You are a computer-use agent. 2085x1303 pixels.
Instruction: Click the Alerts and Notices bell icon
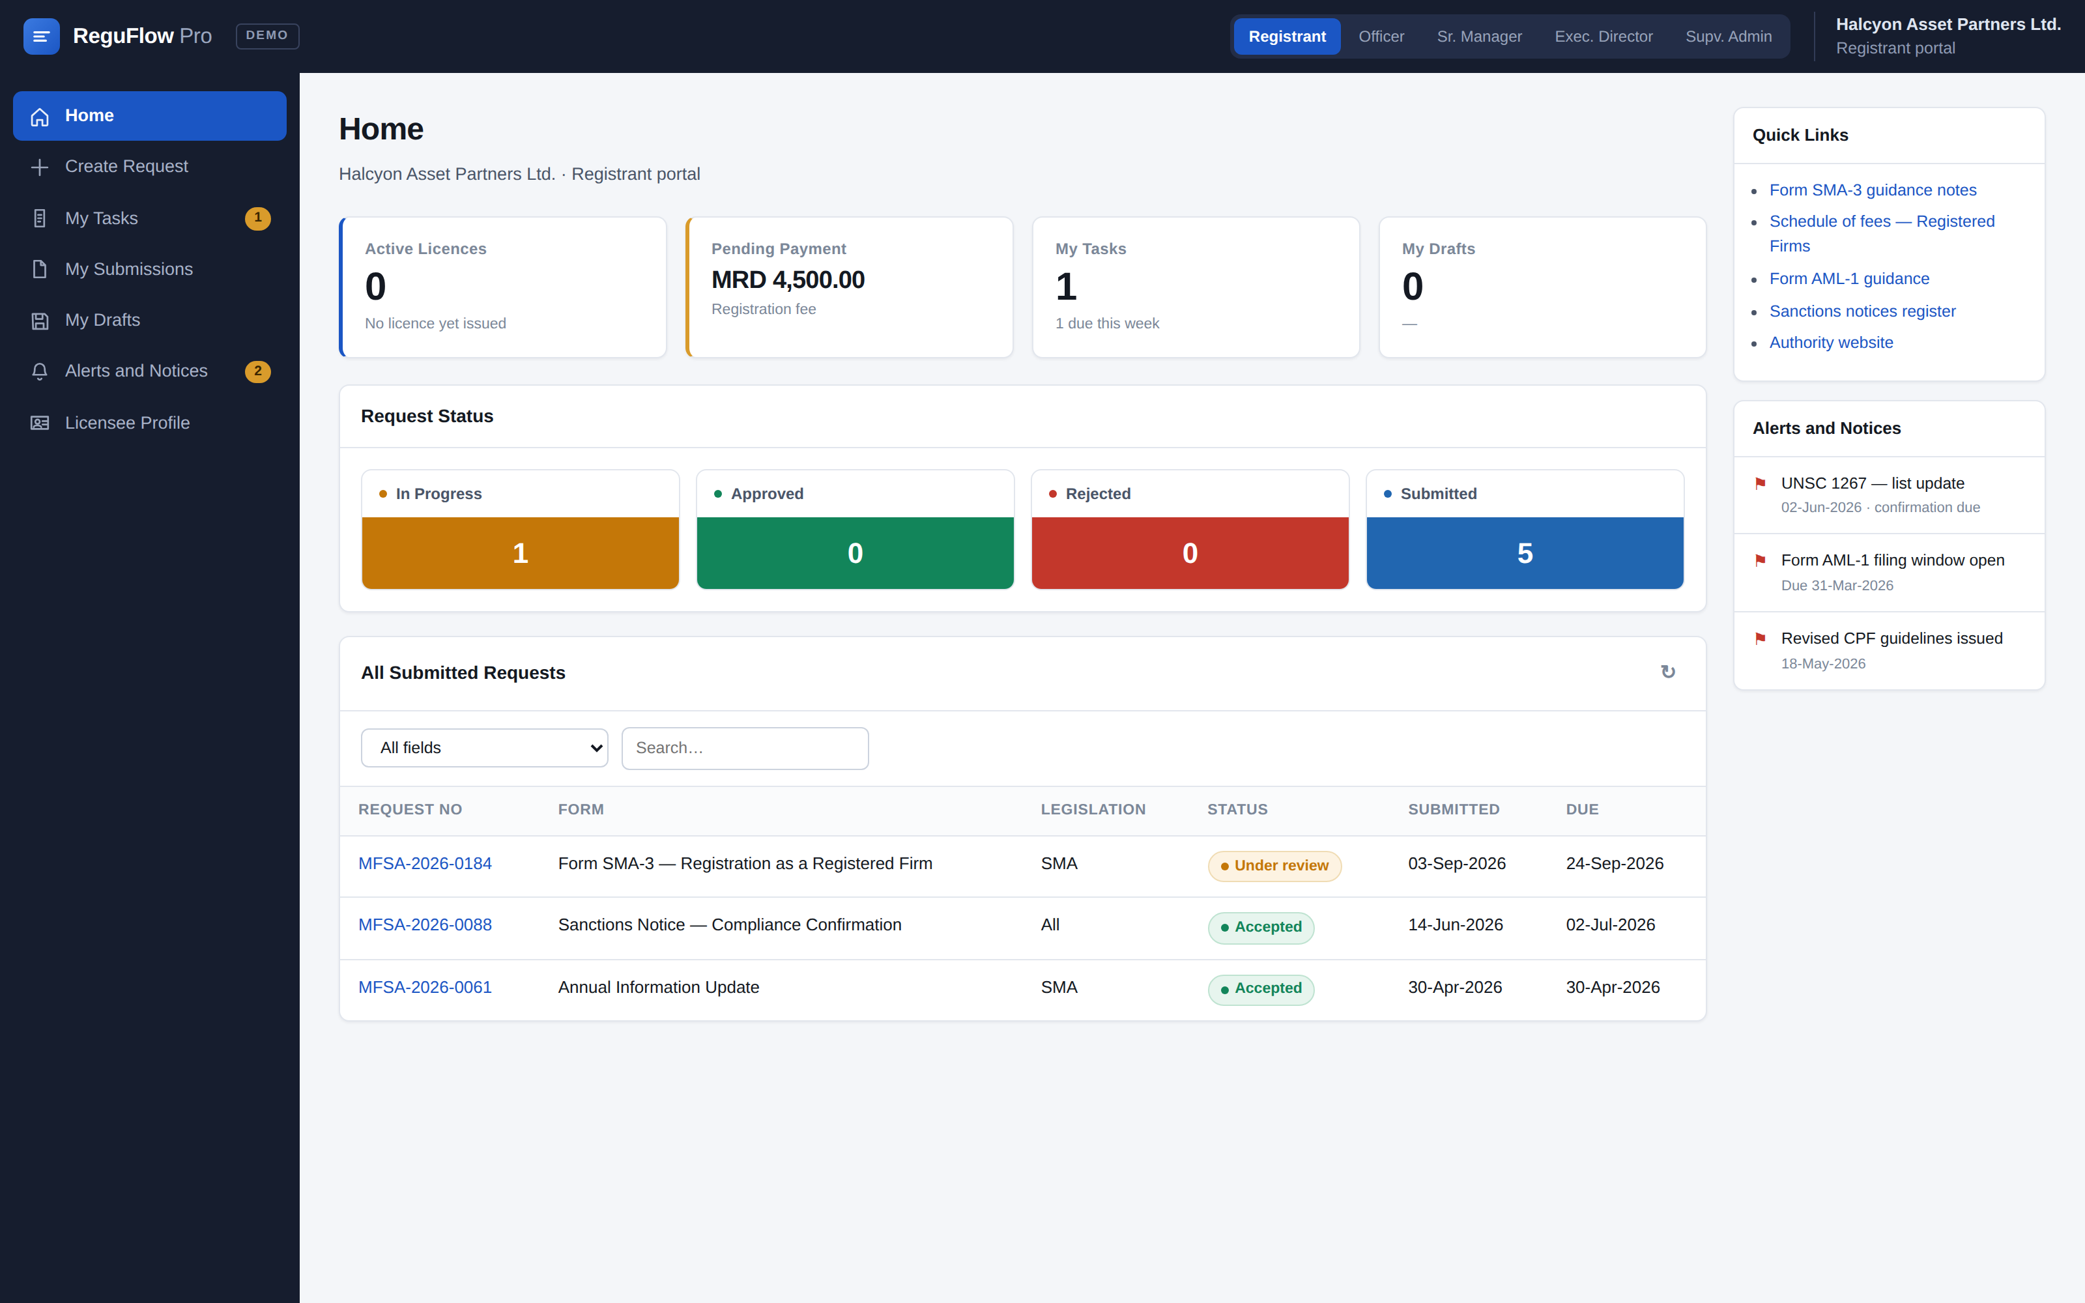coord(40,371)
